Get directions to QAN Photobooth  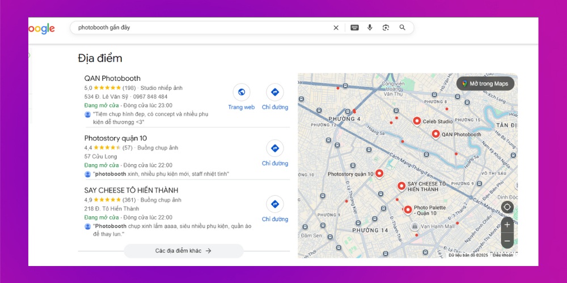[275, 92]
